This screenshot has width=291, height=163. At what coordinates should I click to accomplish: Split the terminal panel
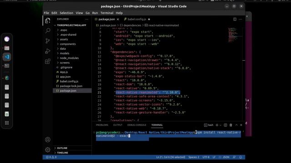(226, 125)
